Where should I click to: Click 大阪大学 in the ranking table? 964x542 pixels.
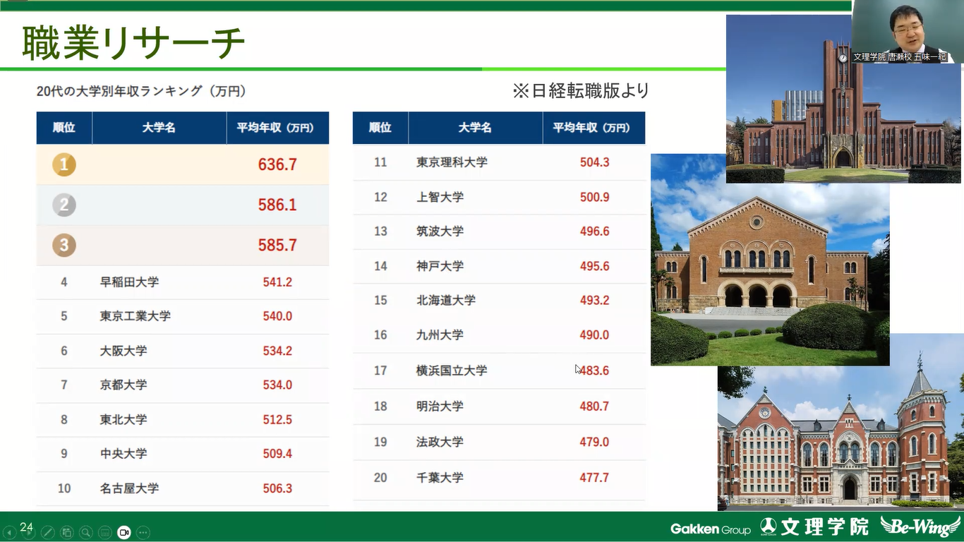pyautogui.click(x=123, y=351)
